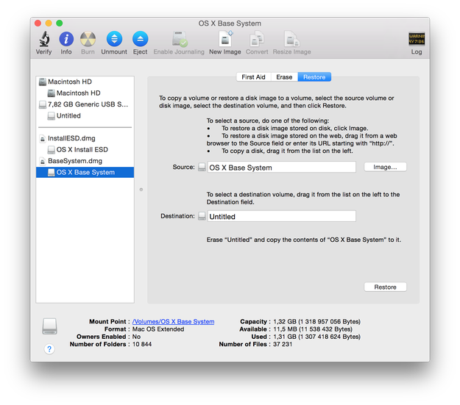Click the OS X Base System window title
Viewport: 460px width, 405px height.
coord(230,24)
